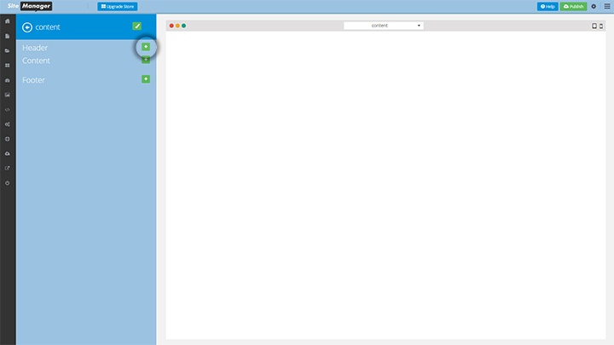The height and width of the screenshot is (345, 614).
Task: Open the cloud upload icon in sidebar
Action: click(8, 153)
